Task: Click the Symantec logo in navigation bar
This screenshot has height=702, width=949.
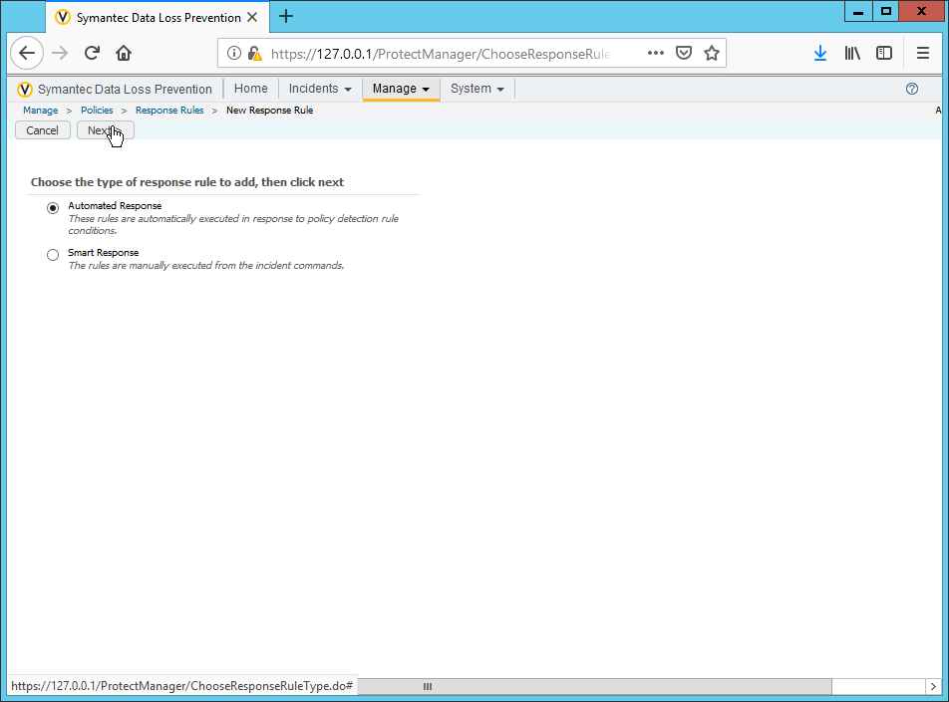Action: (x=25, y=90)
